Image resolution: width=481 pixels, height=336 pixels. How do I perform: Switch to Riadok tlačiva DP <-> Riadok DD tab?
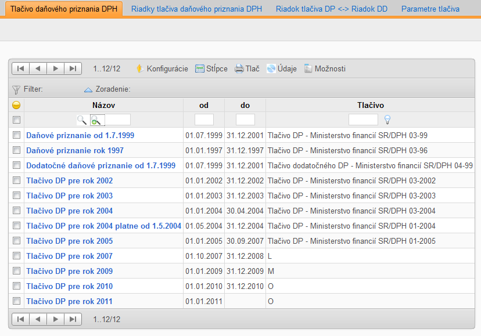click(332, 9)
